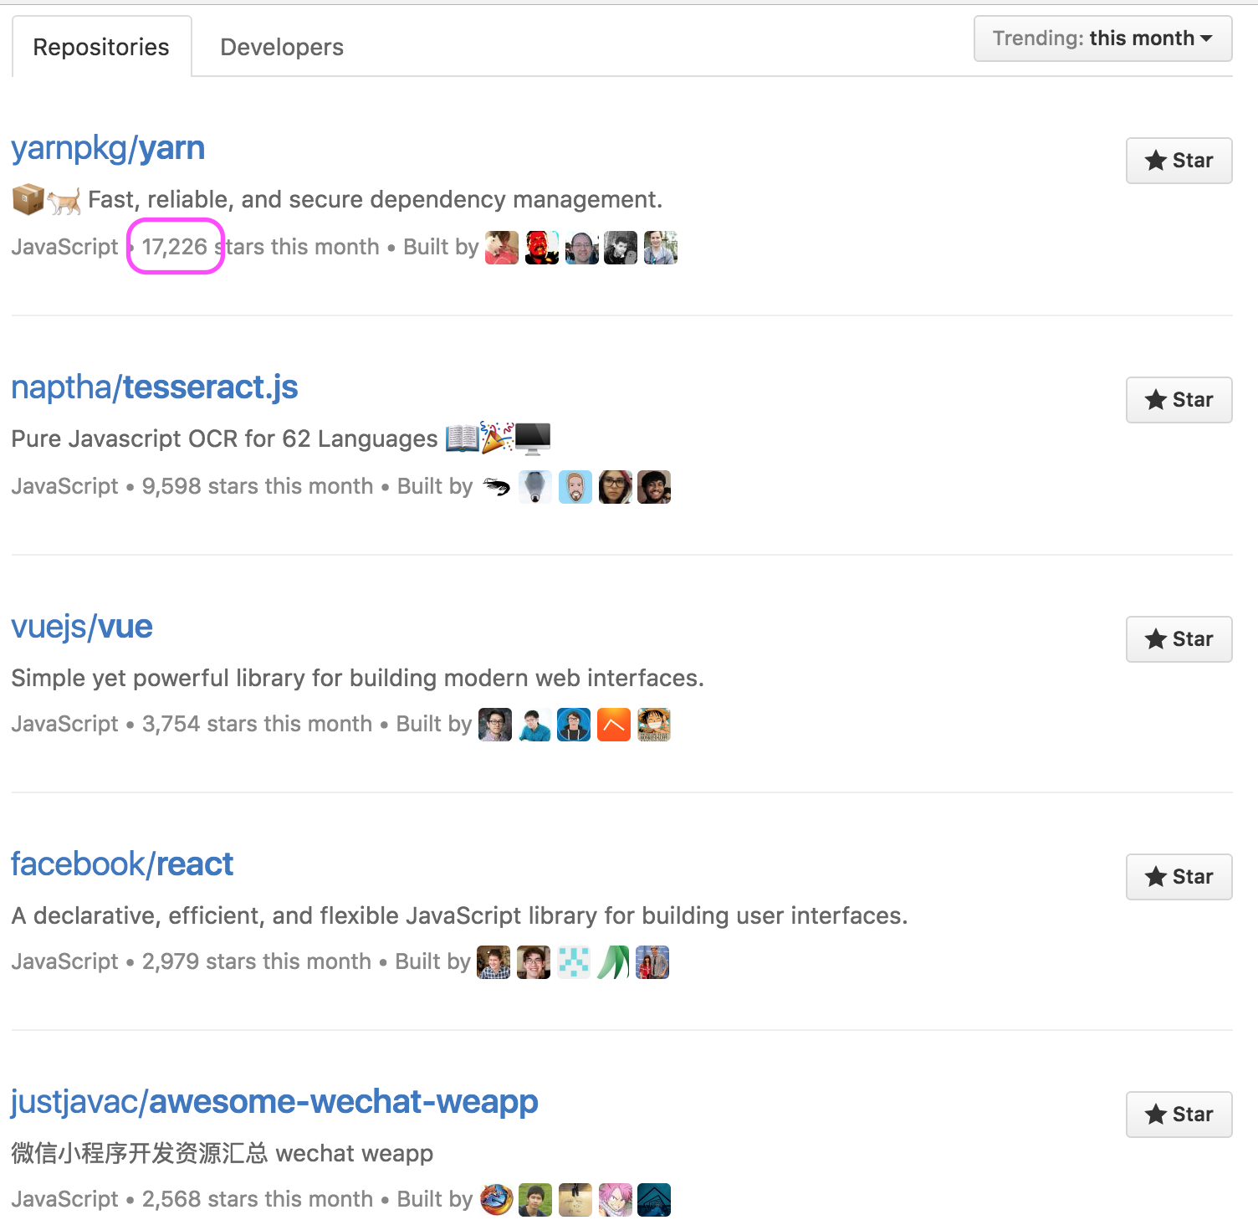Screen dimensions: 1258x1220
Task: Click yarn's first contributor avatar on pink background
Action: click(x=502, y=248)
